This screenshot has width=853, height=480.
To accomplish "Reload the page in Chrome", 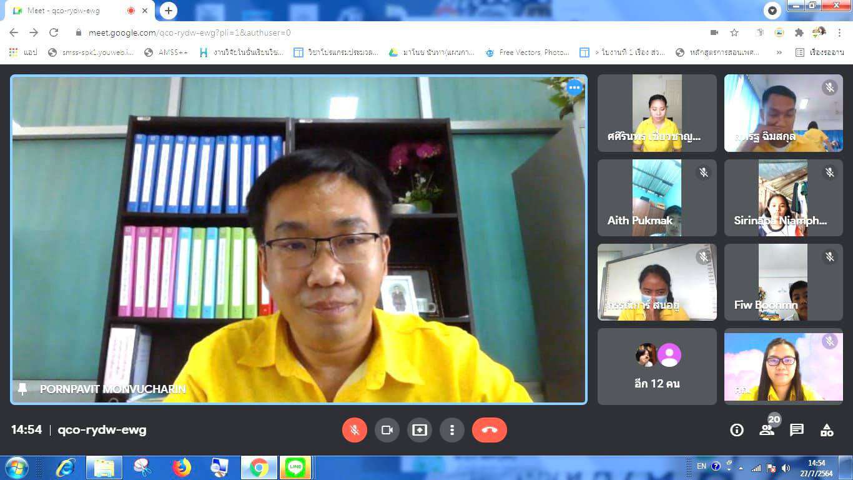I will (x=54, y=32).
